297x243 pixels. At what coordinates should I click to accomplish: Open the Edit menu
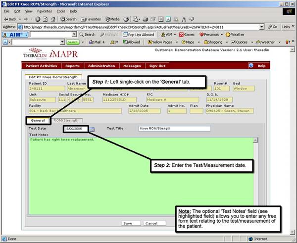pos(17,11)
